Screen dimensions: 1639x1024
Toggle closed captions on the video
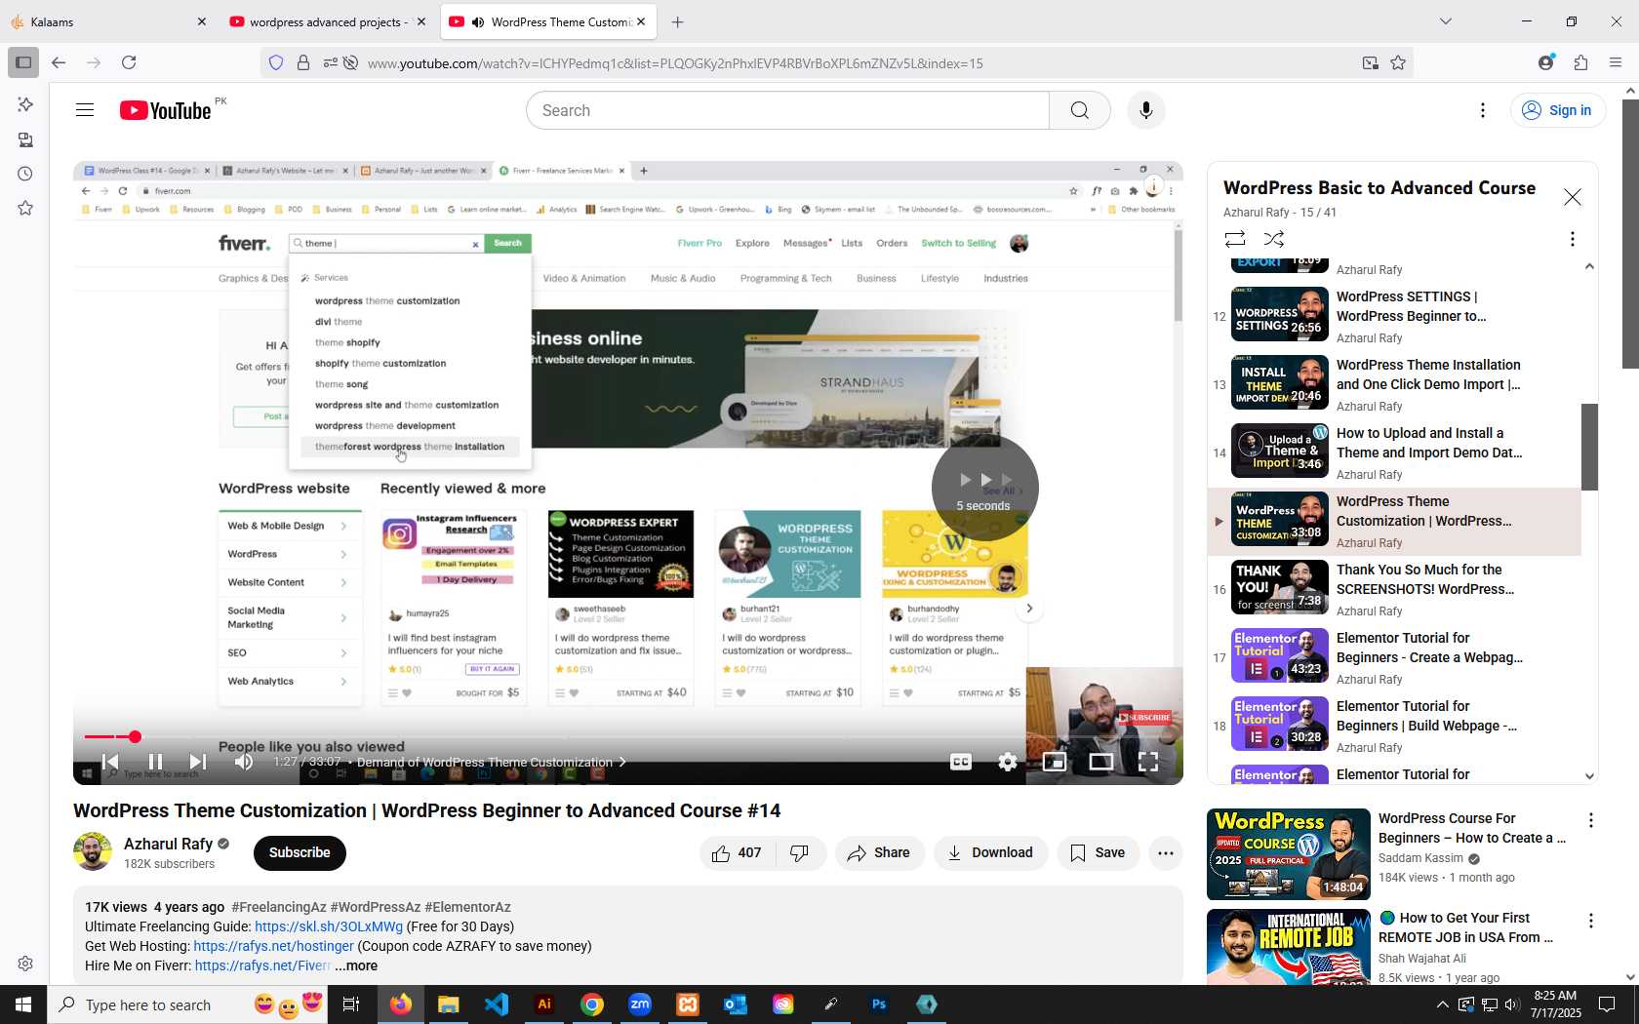[961, 762]
